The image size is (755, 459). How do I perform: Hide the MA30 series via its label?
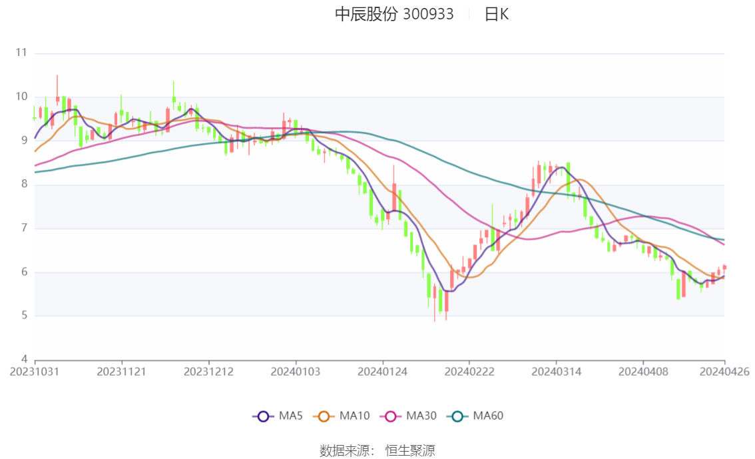tap(421, 416)
